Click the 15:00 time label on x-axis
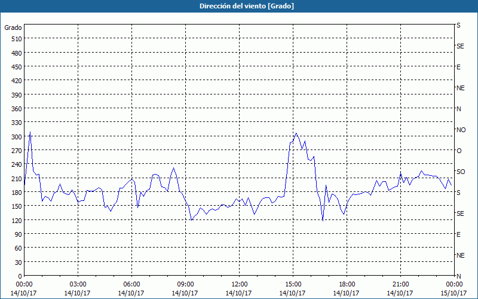The image size is (478, 299). click(x=293, y=285)
